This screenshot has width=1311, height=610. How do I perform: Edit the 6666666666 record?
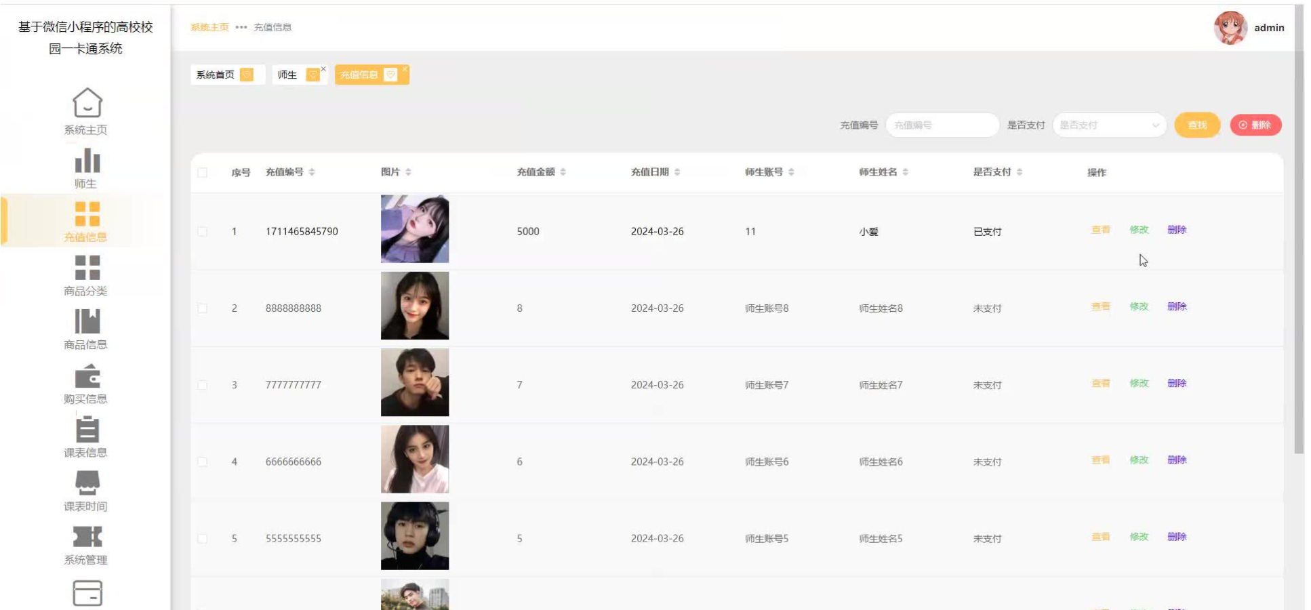click(x=1139, y=460)
